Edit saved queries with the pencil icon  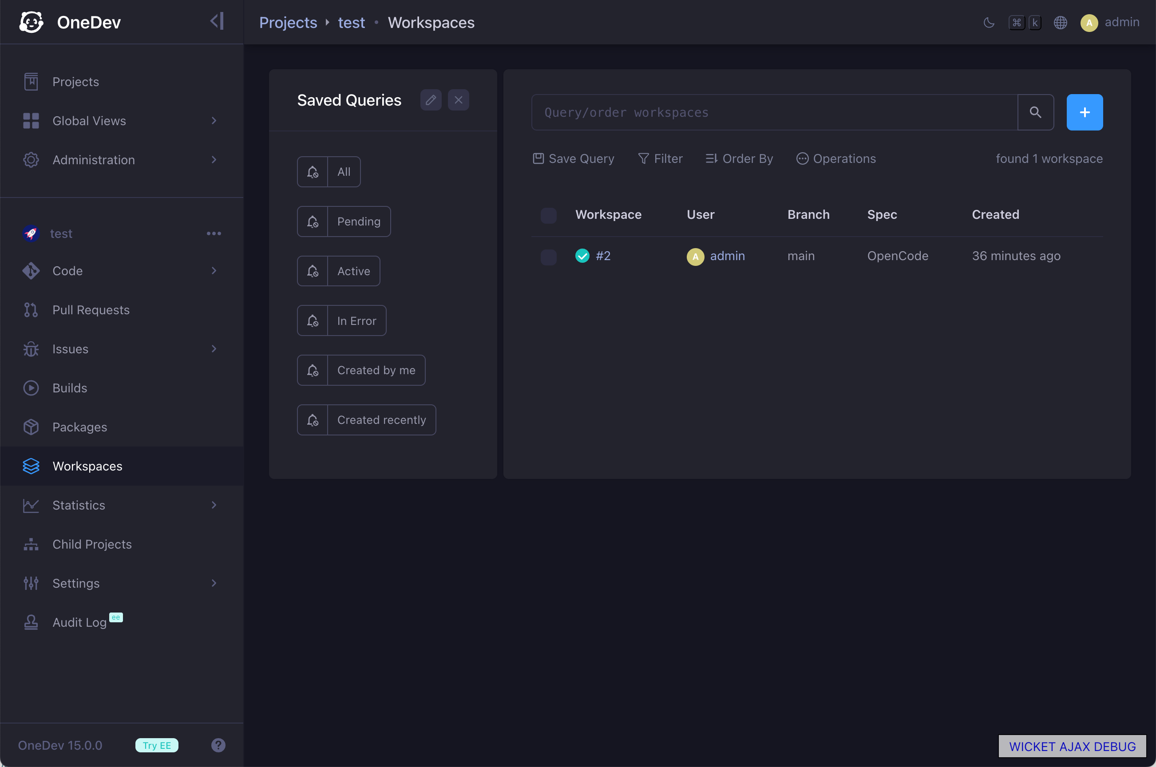pos(431,100)
